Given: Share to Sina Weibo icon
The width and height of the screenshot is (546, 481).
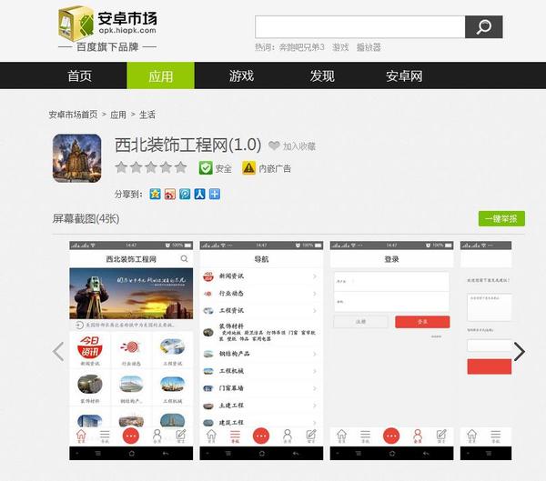Looking at the screenshot, I should tap(170, 194).
